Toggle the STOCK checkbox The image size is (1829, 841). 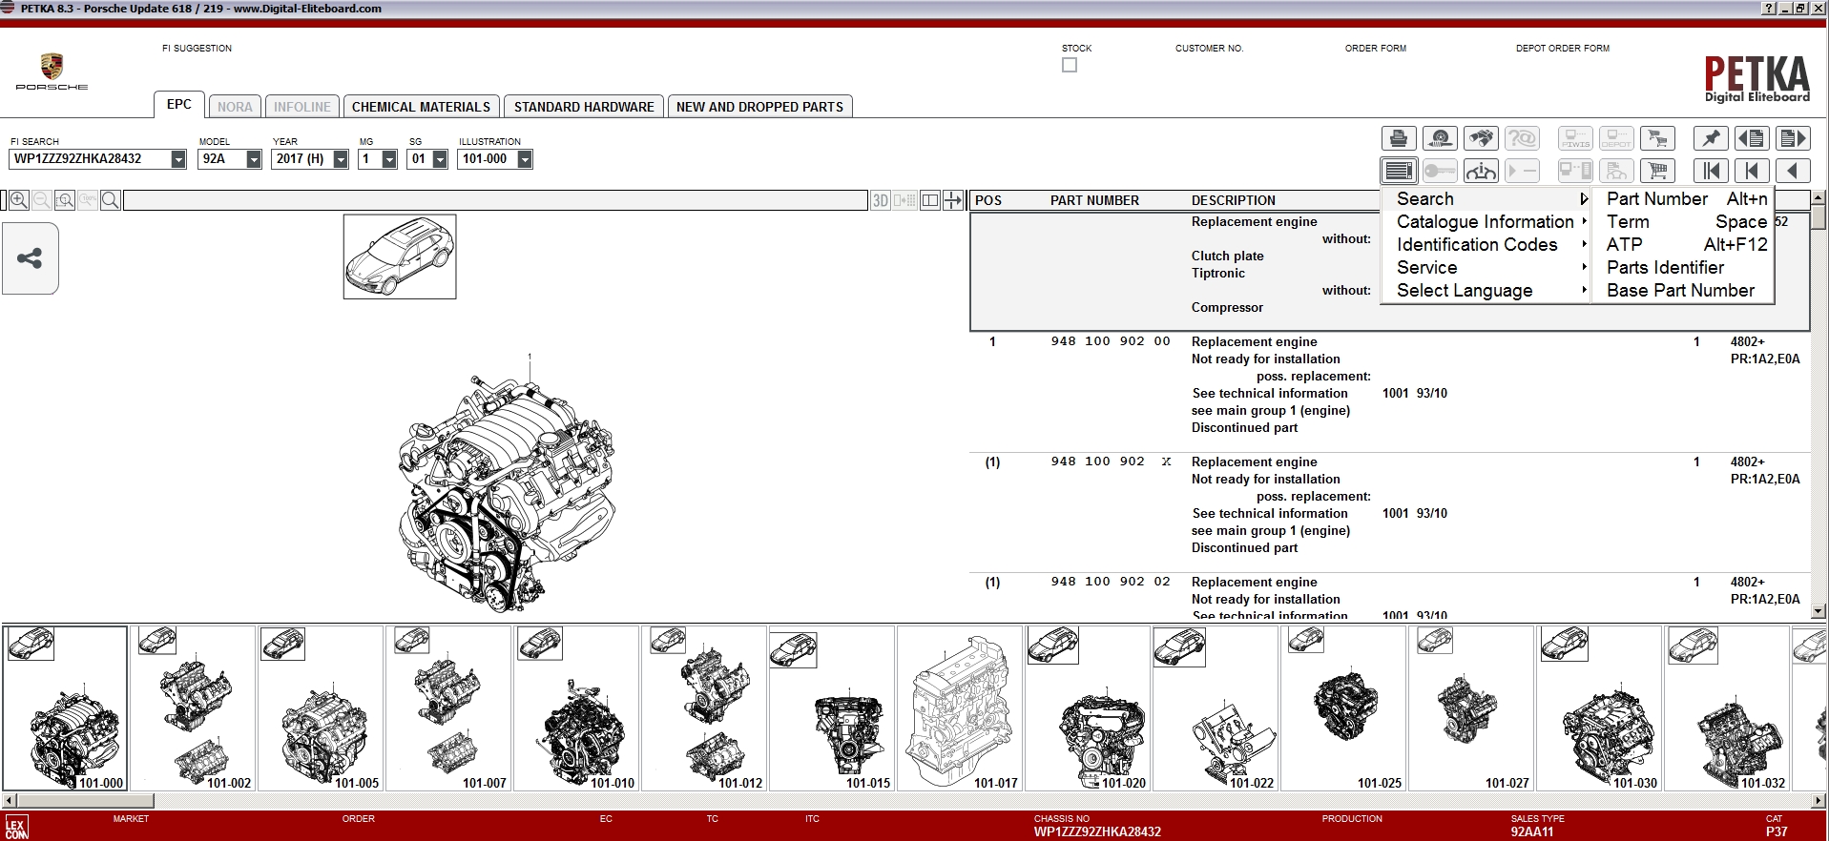[1070, 65]
